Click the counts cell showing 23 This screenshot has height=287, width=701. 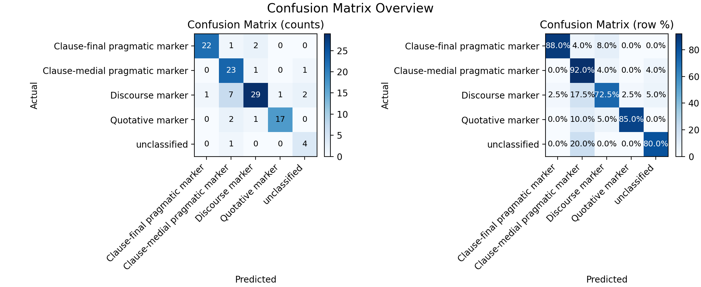click(231, 70)
